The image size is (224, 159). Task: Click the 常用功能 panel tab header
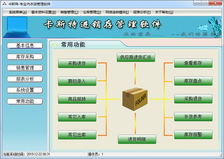tap(73, 45)
